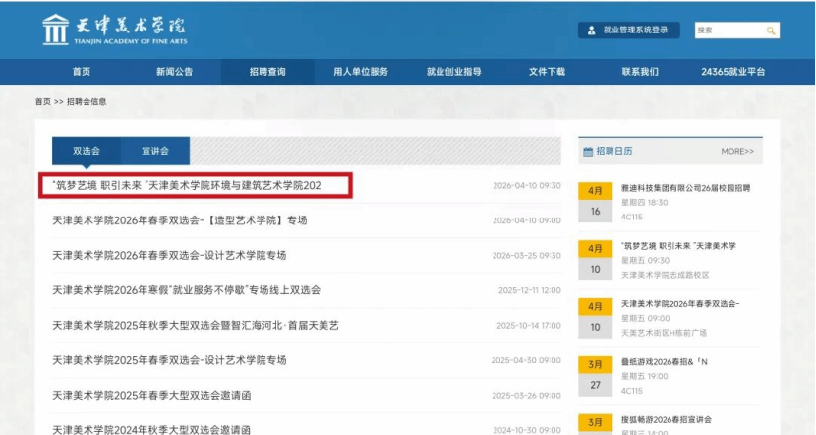Open 新闻公告 in the navigation bar

pyautogui.click(x=174, y=72)
